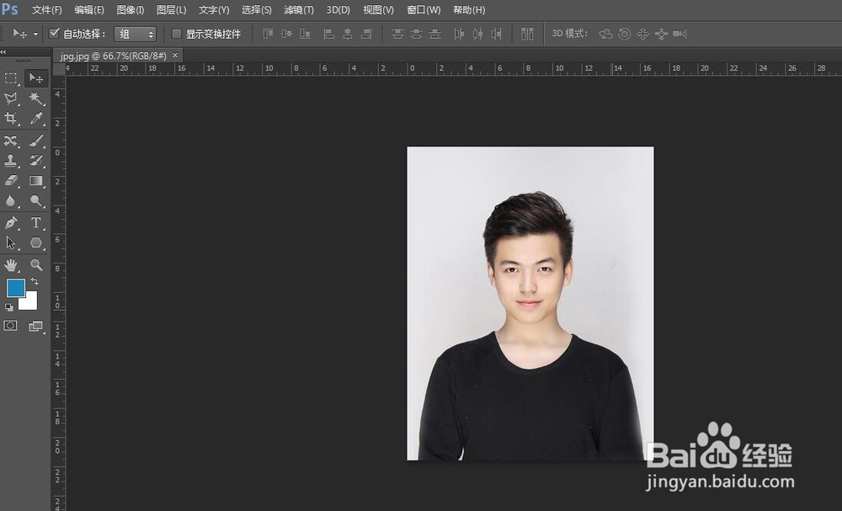Click Align Horizontal Centers button
The width and height of the screenshot is (842, 511).
pos(348,34)
